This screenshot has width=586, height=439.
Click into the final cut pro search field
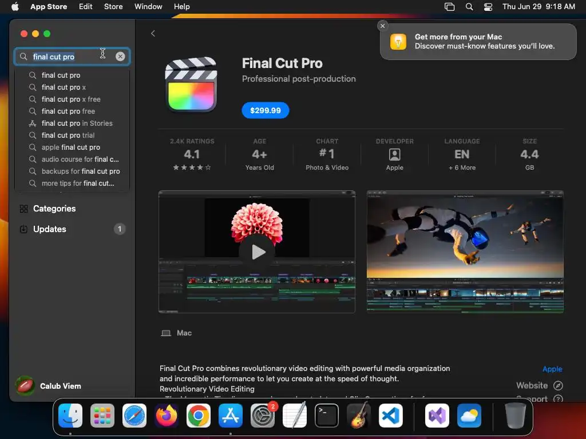[72, 57]
